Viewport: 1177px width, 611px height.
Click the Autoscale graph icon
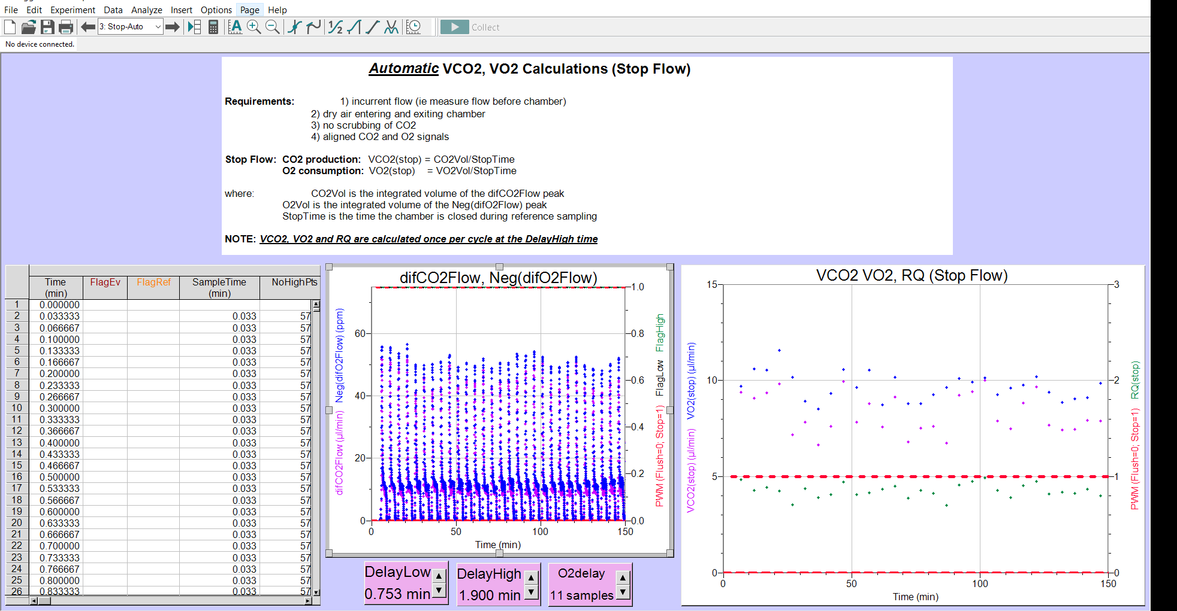coord(236,27)
